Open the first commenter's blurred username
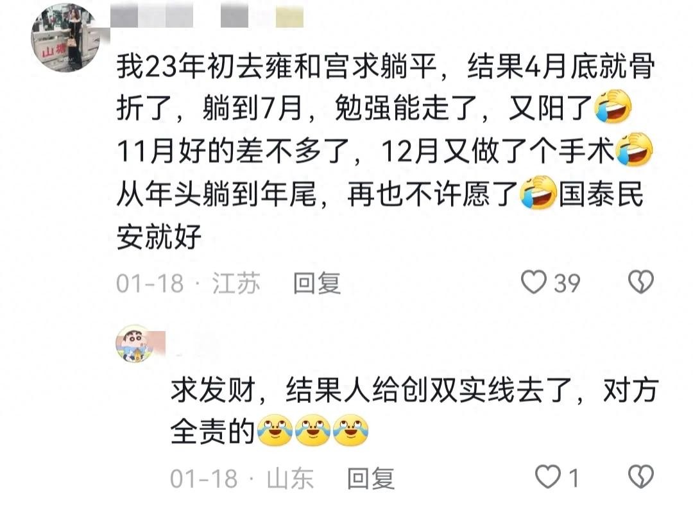Screen dimensions: 693x530 click(207, 16)
